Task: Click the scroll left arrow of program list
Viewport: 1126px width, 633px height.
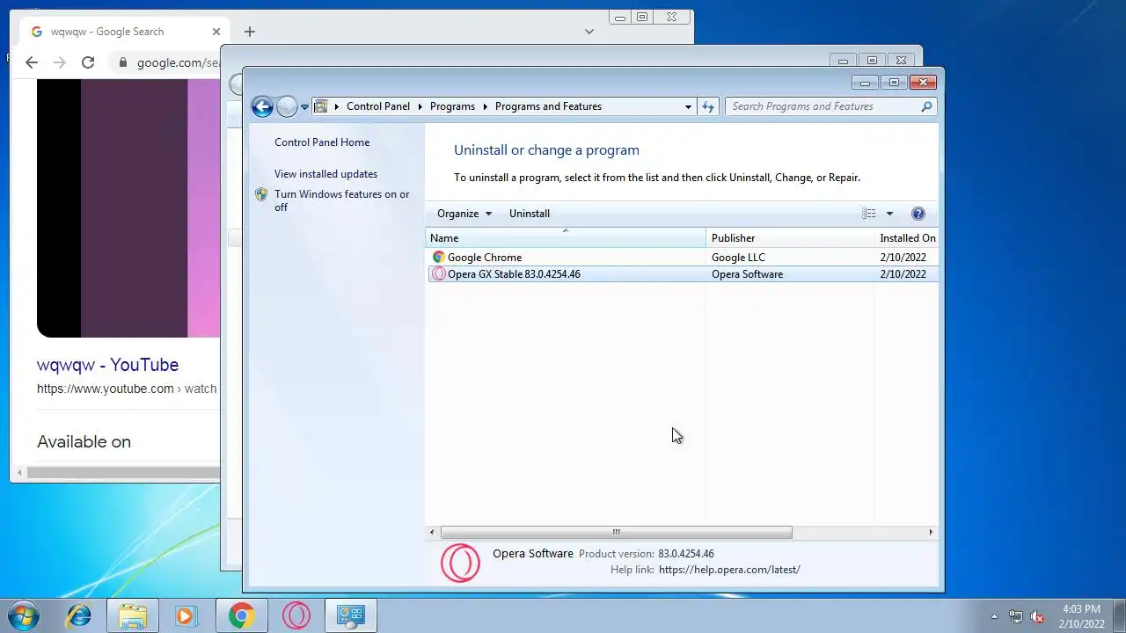Action: click(432, 532)
